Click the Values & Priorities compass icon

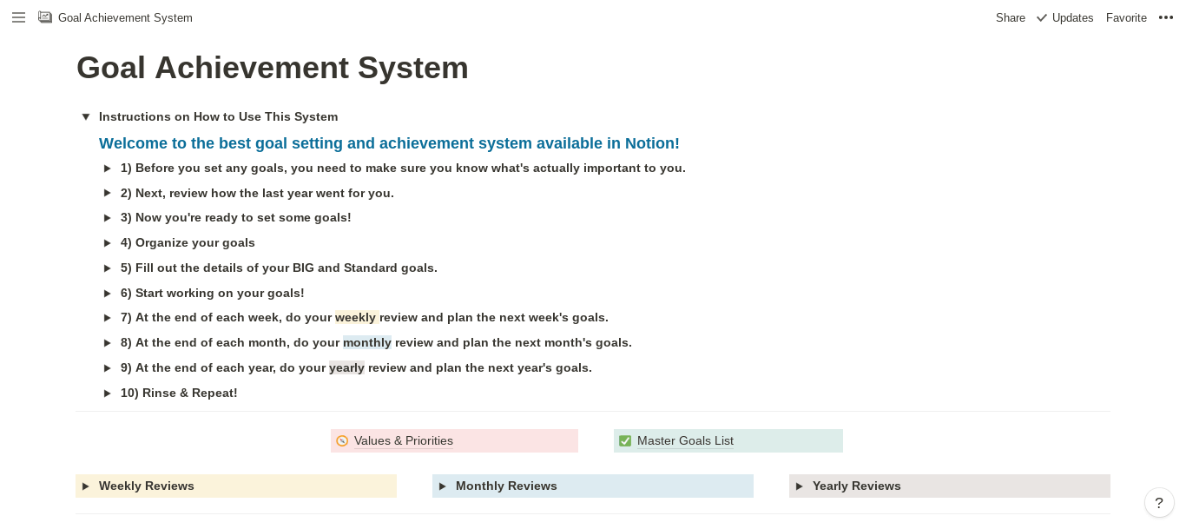click(342, 441)
